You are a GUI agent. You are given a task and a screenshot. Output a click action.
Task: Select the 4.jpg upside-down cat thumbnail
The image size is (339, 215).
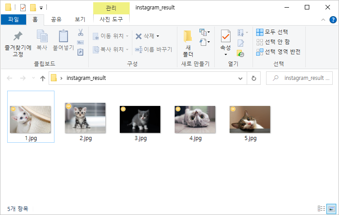pyautogui.click(x=195, y=119)
